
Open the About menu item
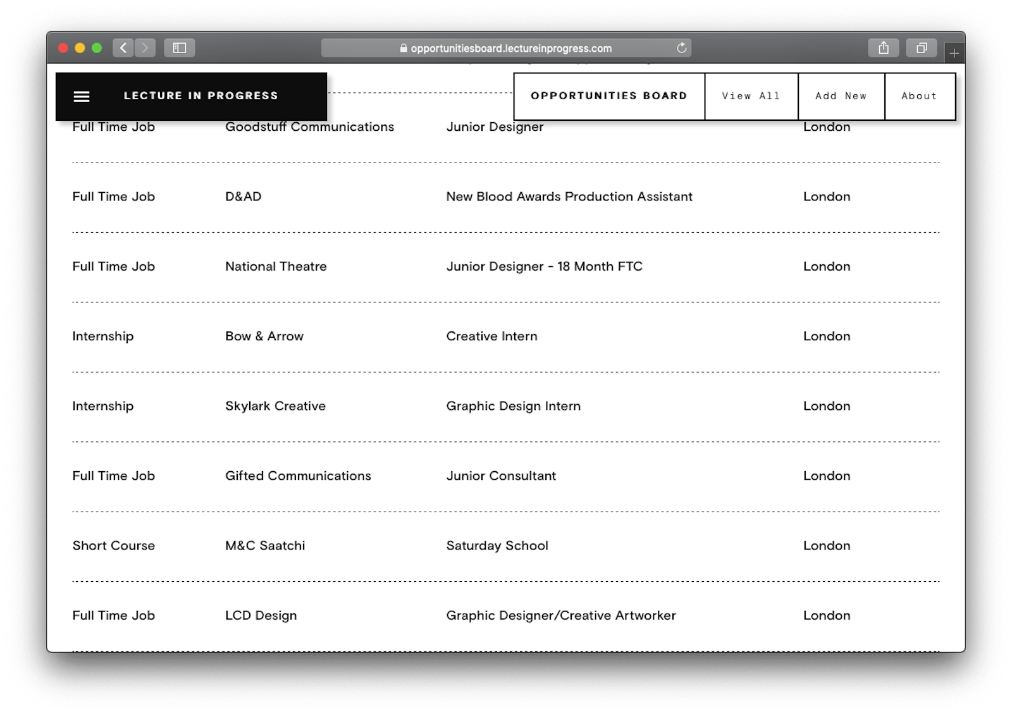pyautogui.click(x=919, y=96)
